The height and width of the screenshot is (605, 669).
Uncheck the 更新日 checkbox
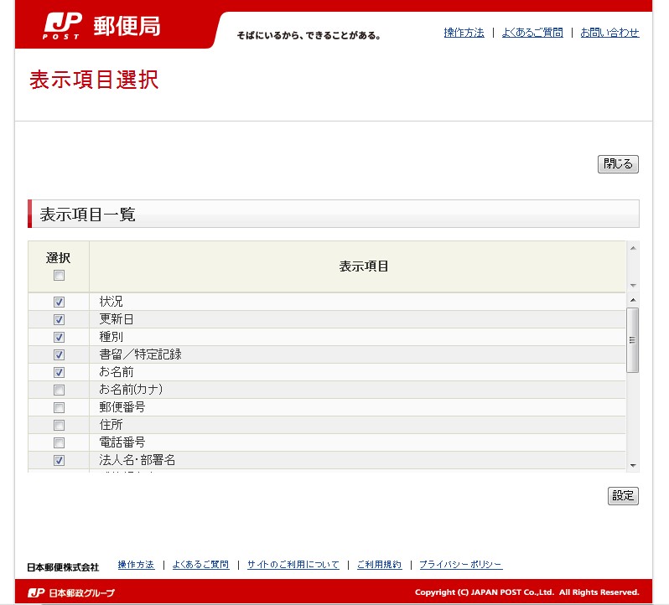[59, 319]
